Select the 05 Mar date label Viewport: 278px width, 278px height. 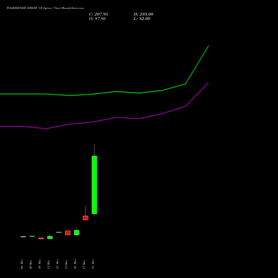(x=31, y=264)
